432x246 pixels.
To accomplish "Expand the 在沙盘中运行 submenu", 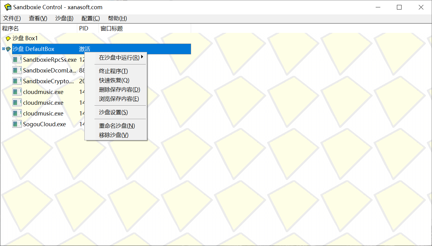I will (x=119, y=57).
